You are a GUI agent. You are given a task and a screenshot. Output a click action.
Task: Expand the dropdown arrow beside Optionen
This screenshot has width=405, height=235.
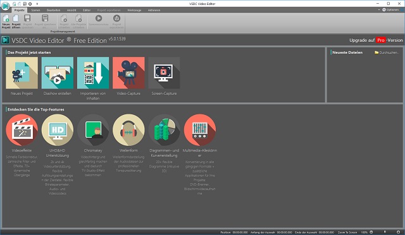point(379,10)
